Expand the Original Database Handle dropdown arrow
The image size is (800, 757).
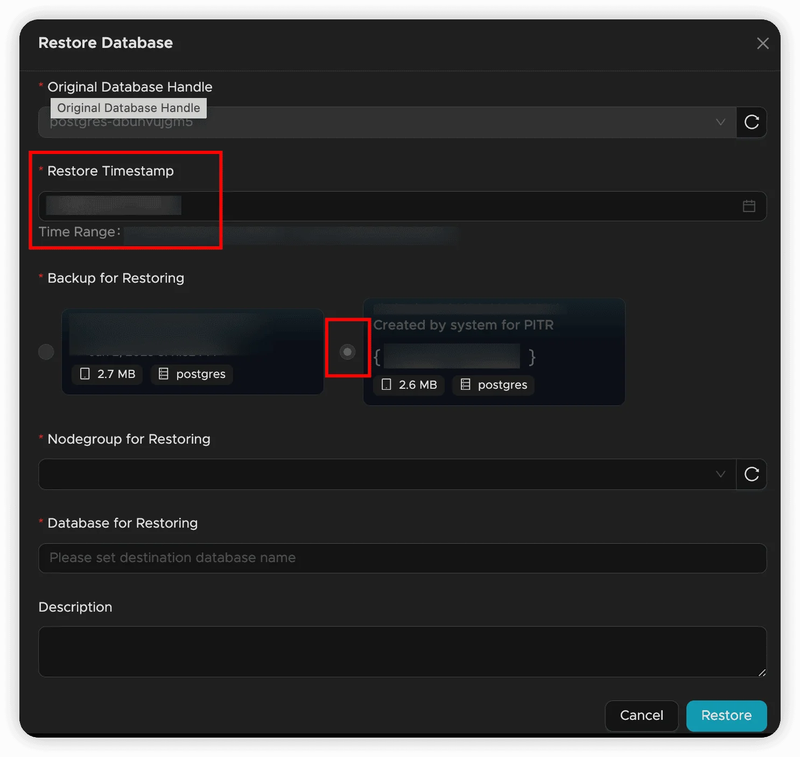(720, 122)
